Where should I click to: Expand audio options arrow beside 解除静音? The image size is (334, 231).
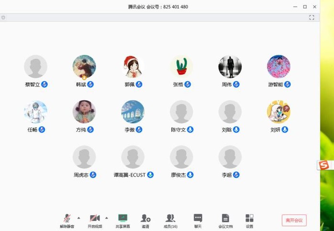tap(79, 217)
